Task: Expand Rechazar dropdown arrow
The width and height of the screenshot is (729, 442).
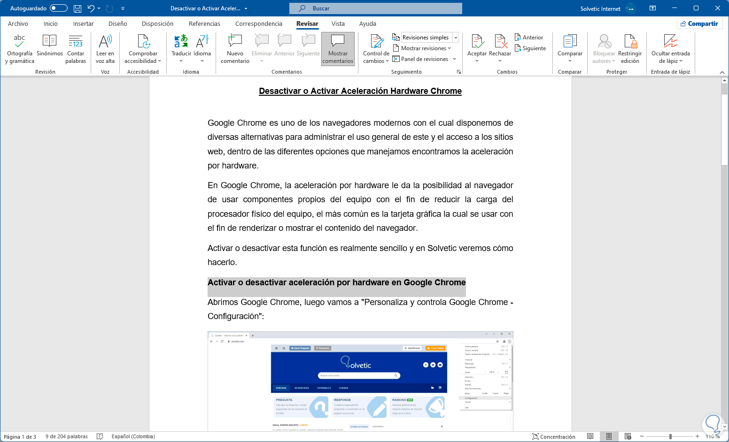Action: tap(500, 61)
